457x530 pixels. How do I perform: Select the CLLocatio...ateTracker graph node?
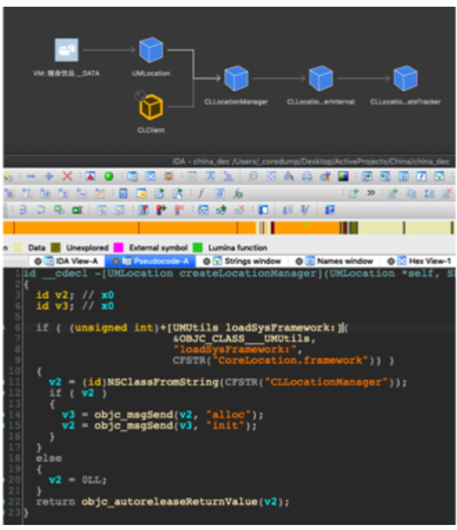[x=406, y=78]
